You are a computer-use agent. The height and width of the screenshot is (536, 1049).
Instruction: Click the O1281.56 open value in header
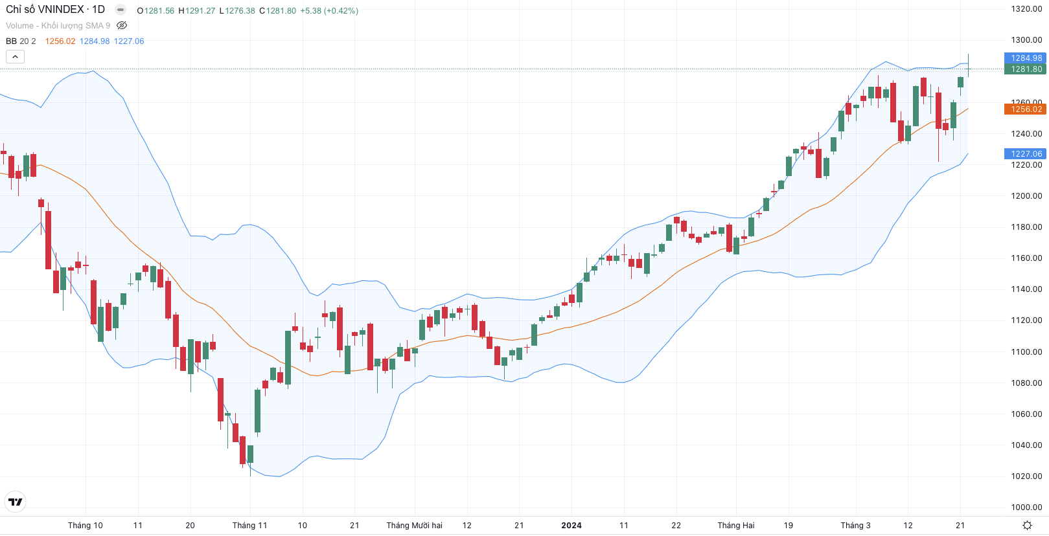156,10
